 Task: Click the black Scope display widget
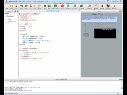(x=105, y=34)
